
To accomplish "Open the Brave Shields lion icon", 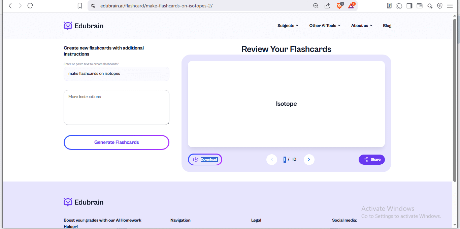I will [339, 6].
